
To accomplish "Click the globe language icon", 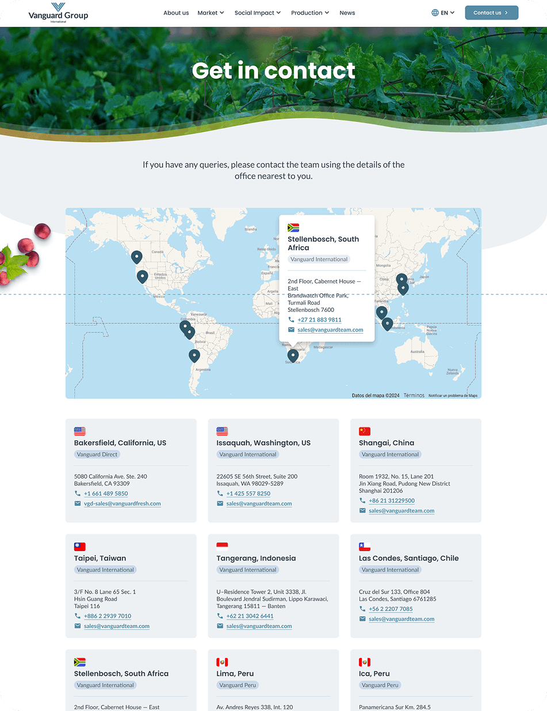I will (435, 13).
